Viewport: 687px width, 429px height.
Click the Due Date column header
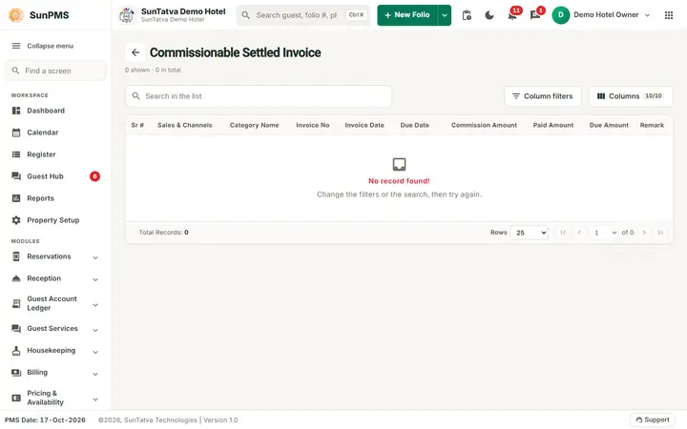(414, 125)
